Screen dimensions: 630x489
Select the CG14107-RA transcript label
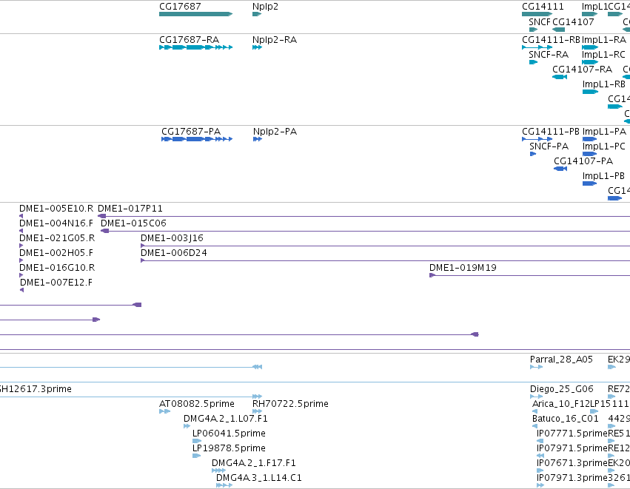[x=582, y=70]
